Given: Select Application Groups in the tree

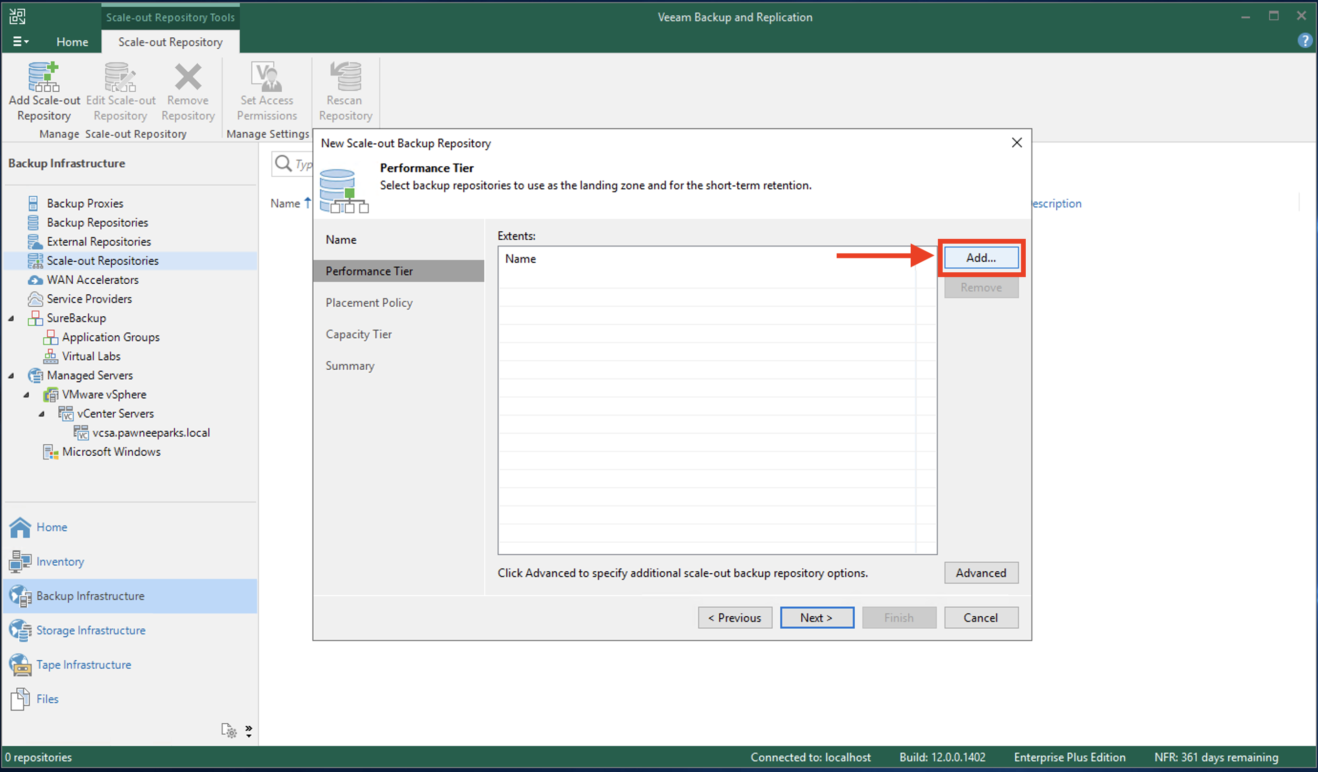Looking at the screenshot, I should (x=110, y=337).
